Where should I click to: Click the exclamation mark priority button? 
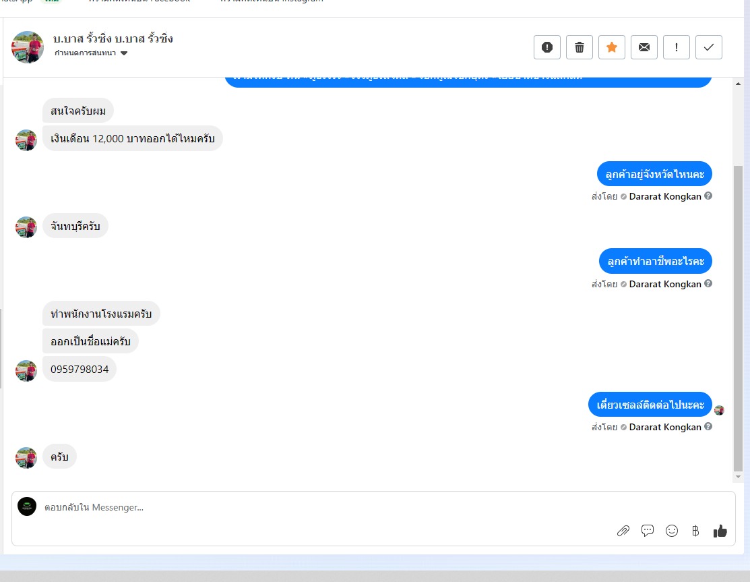(677, 47)
